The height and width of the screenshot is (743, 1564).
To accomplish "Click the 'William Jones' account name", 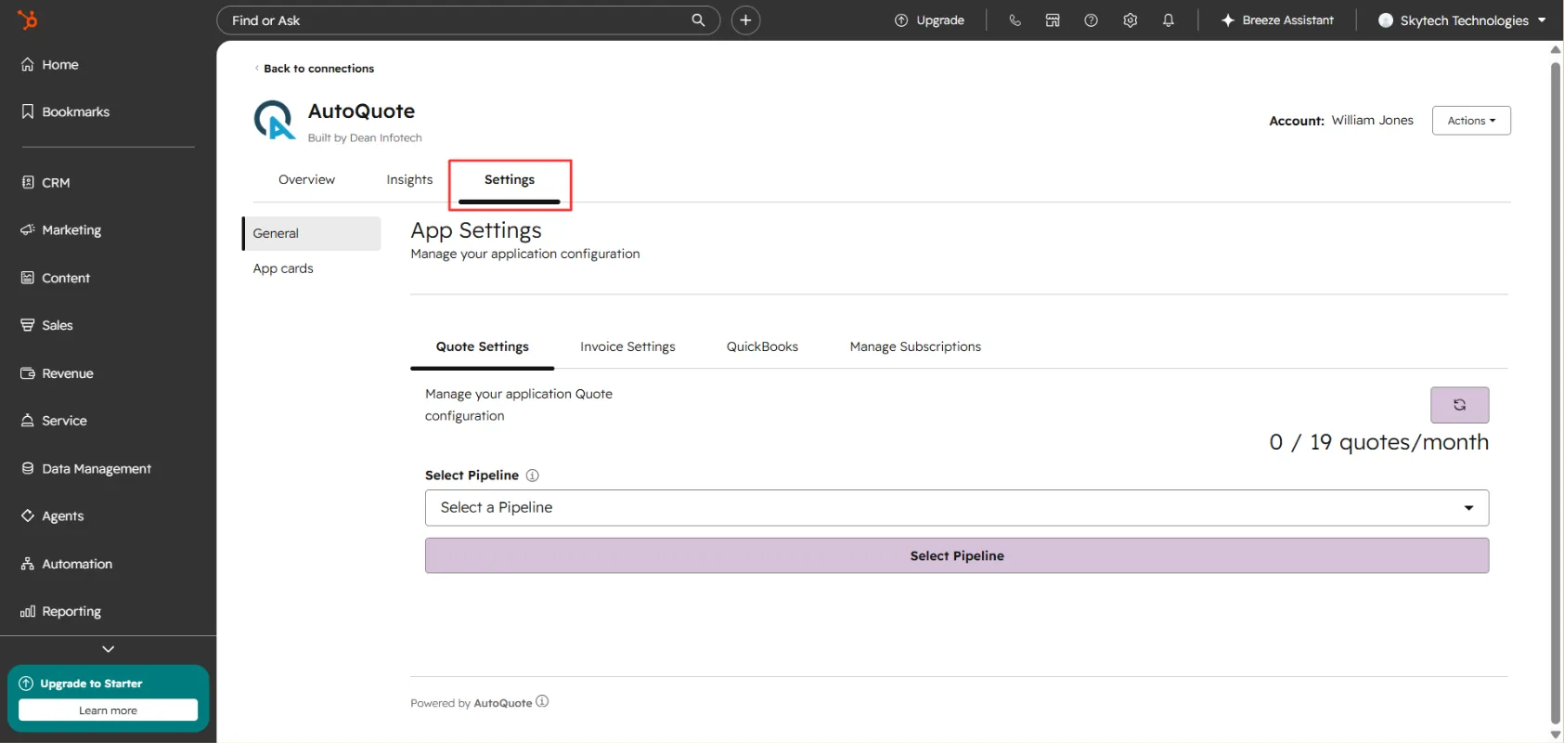I will [1372, 120].
